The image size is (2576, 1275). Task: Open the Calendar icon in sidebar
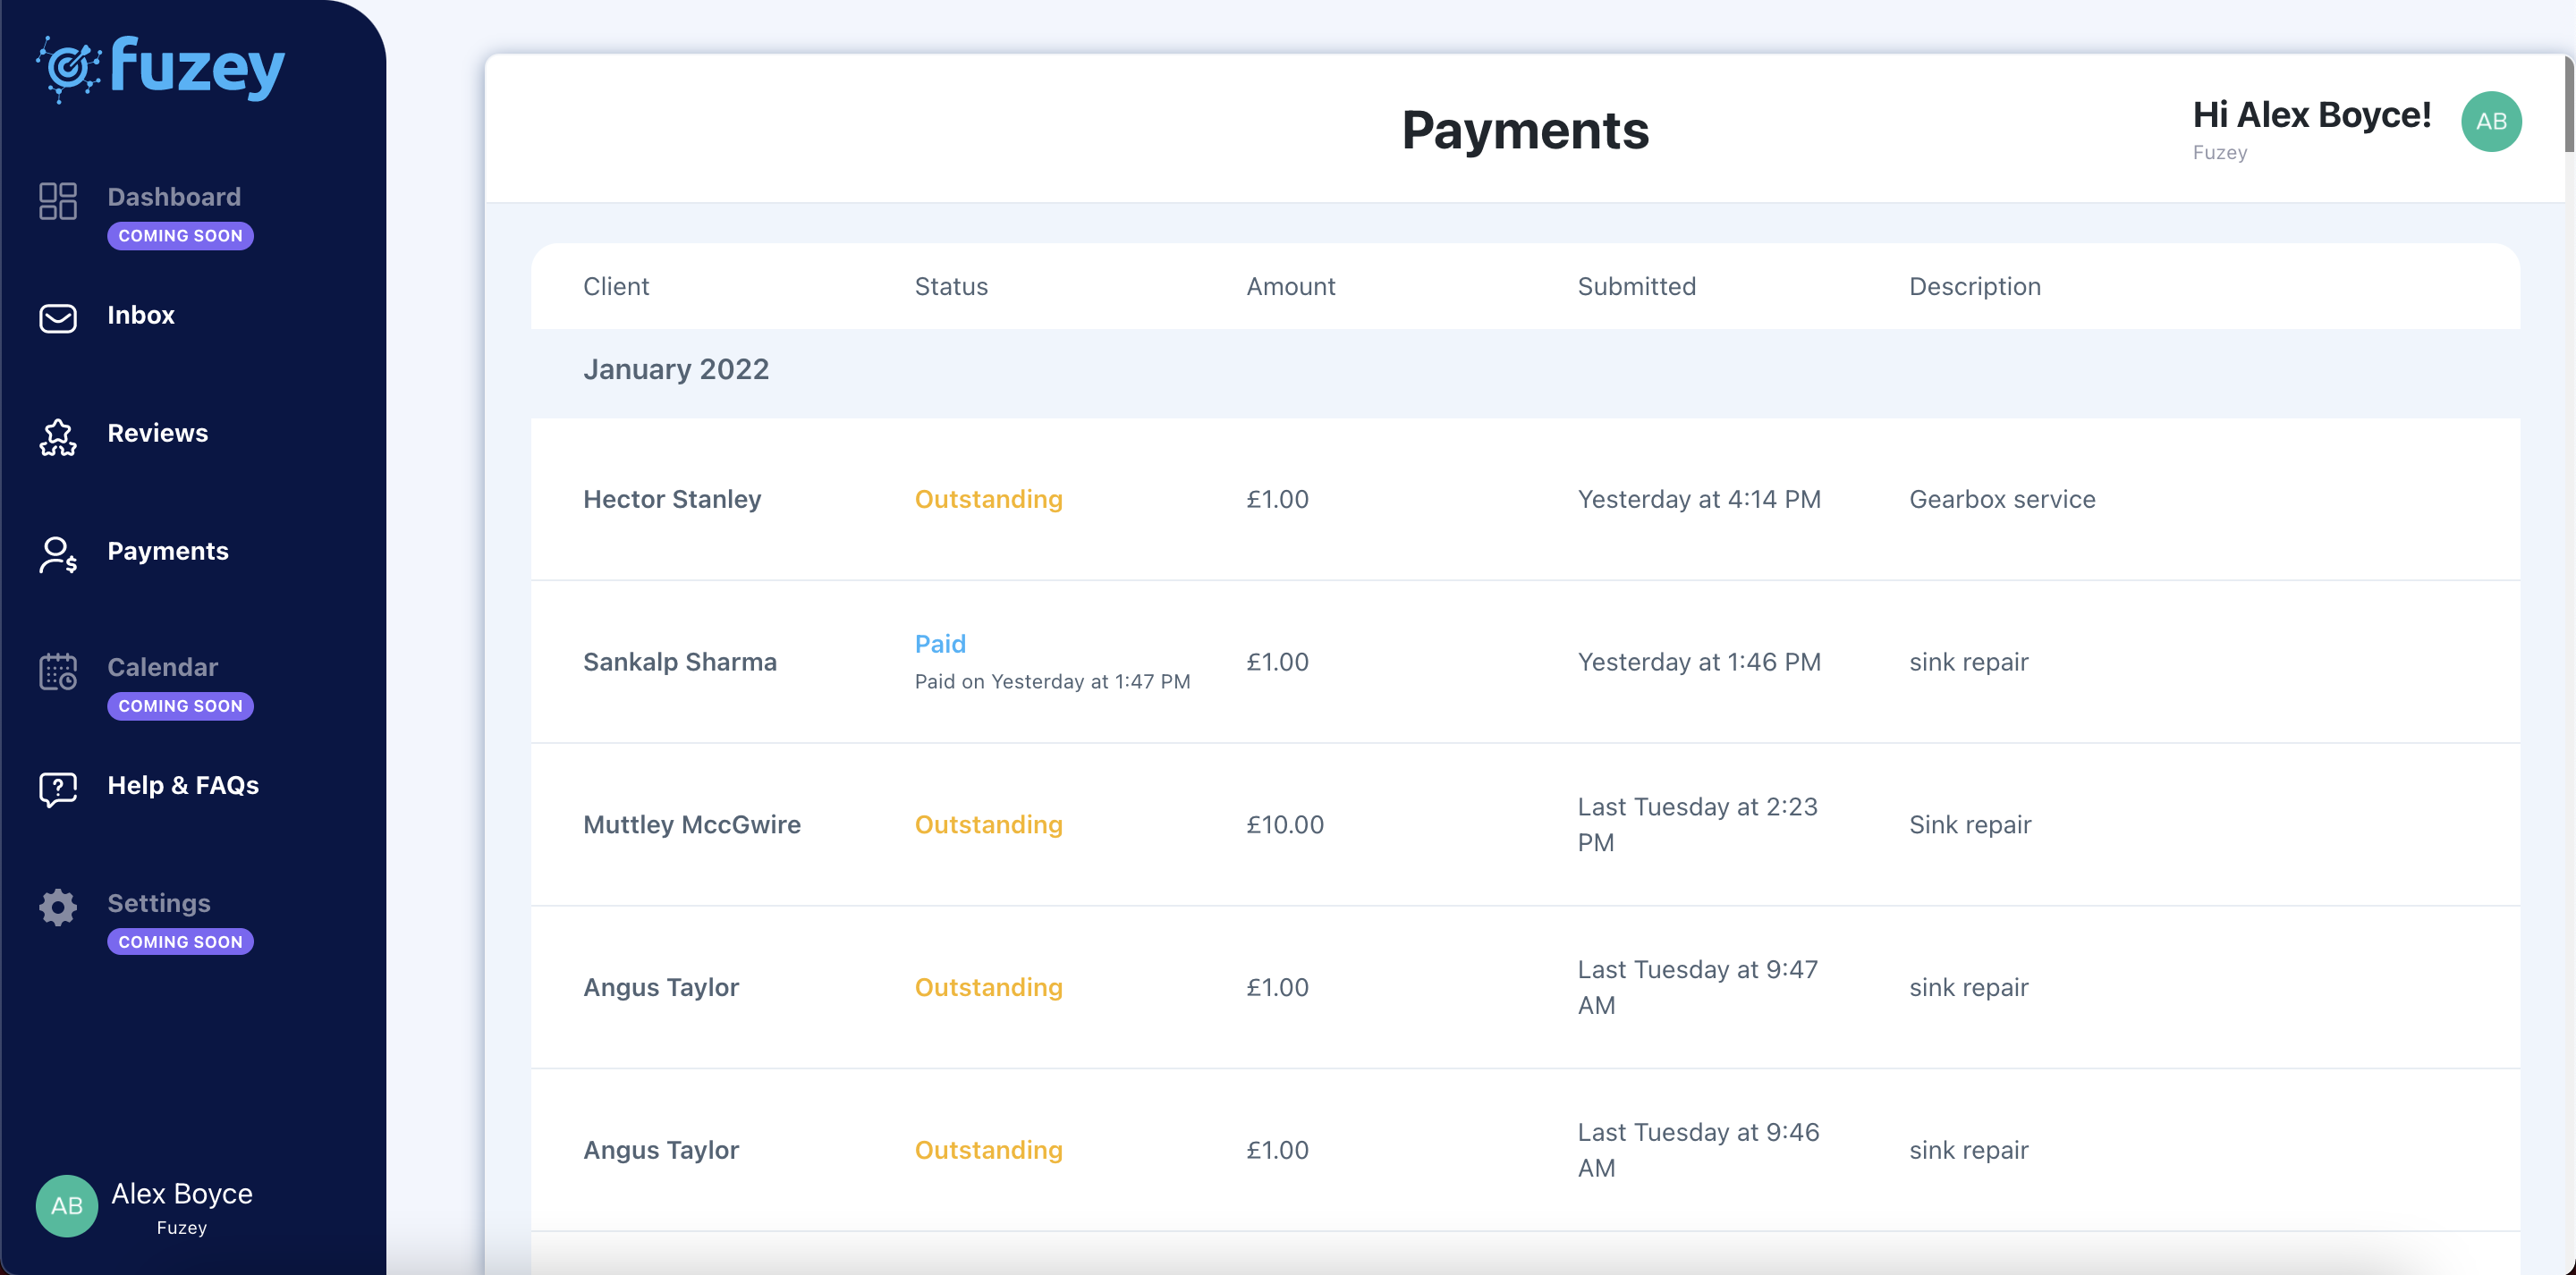click(x=57, y=672)
